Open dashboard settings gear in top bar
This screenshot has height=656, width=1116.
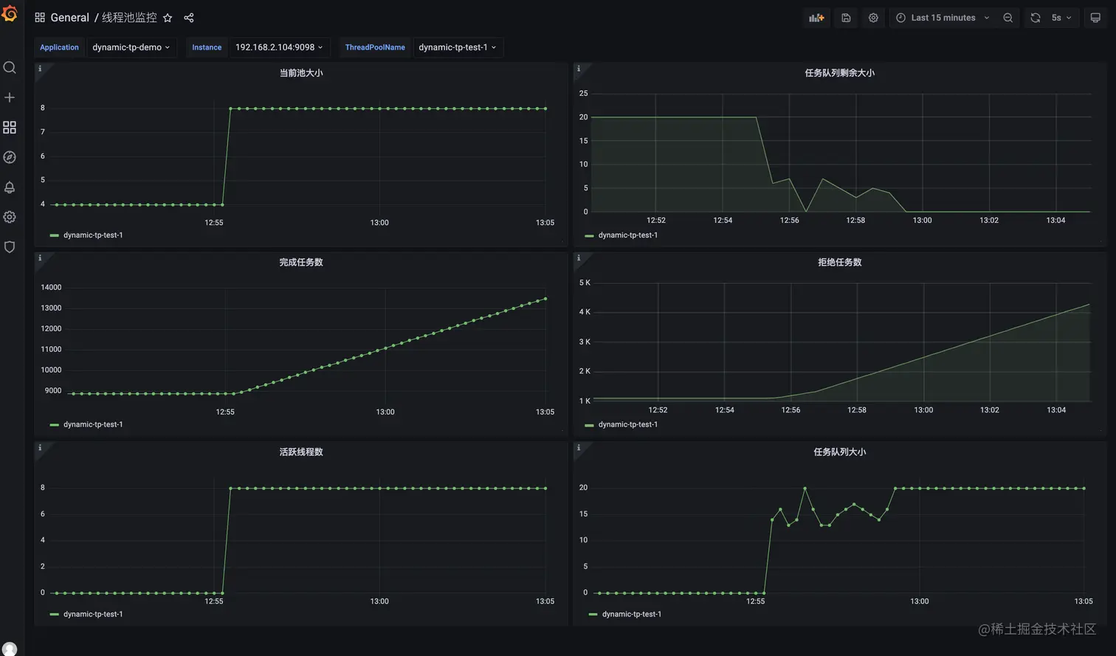click(x=873, y=18)
